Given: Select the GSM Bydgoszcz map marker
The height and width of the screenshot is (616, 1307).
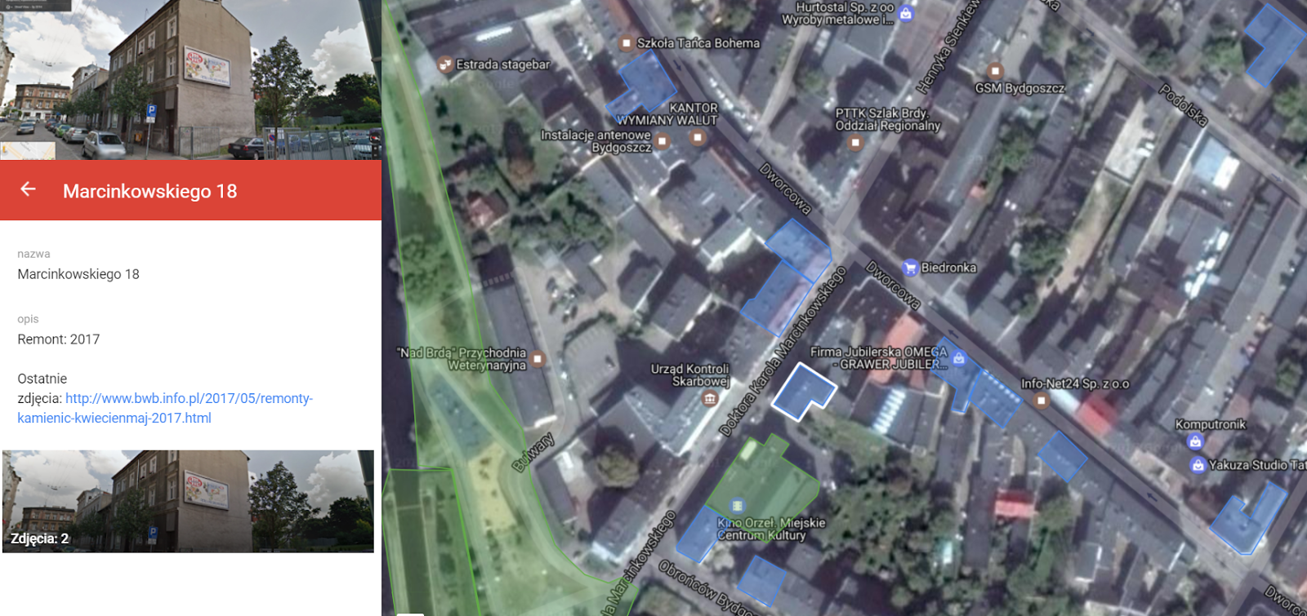Looking at the screenshot, I should click(x=994, y=70).
